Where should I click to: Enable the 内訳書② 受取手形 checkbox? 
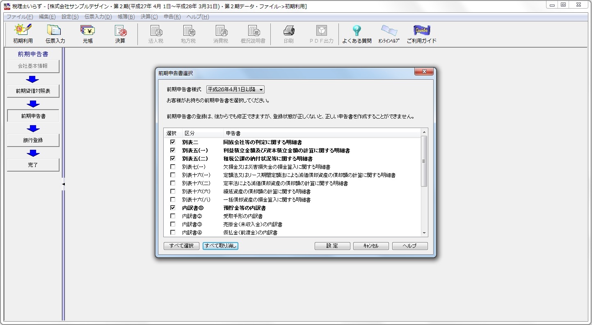(173, 216)
